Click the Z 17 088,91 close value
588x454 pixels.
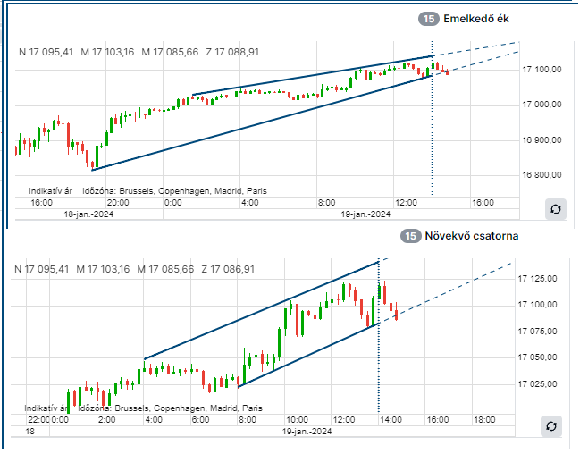point(232,52)
